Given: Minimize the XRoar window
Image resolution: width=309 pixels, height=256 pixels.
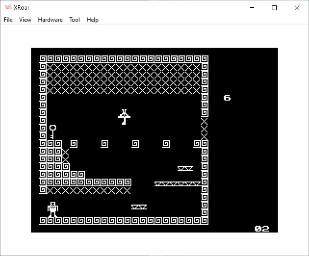Looking at the screenshot, I should (252, 8).
